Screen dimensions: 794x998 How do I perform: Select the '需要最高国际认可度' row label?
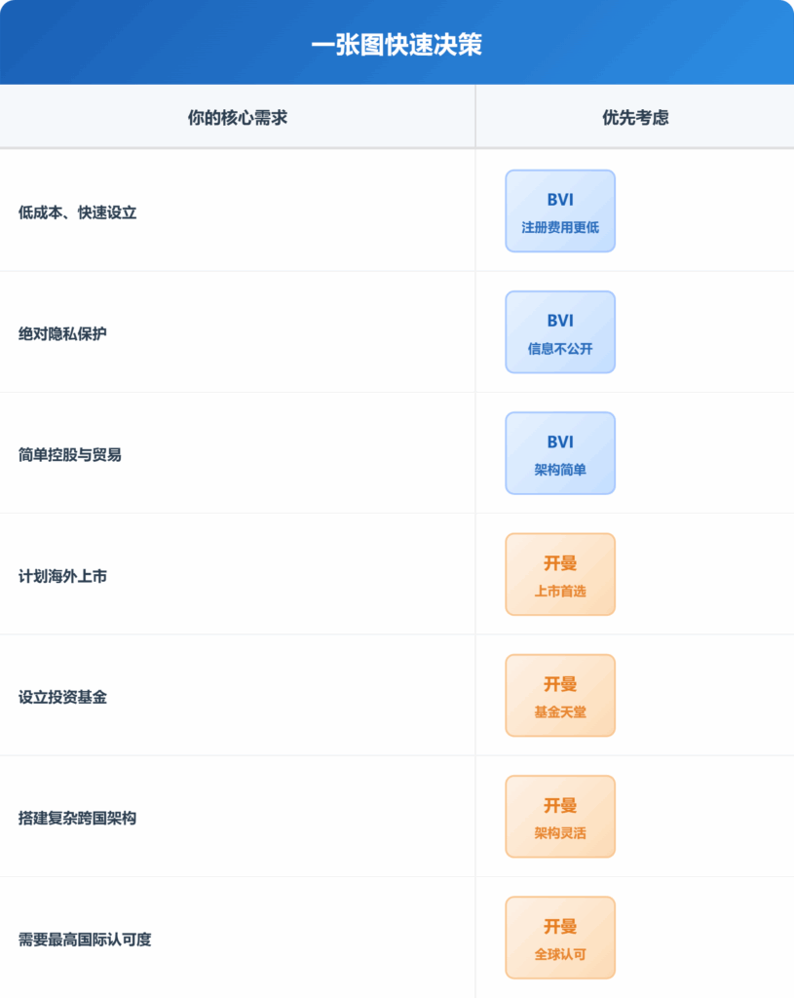pyautogui.click(x=85, y=940)
